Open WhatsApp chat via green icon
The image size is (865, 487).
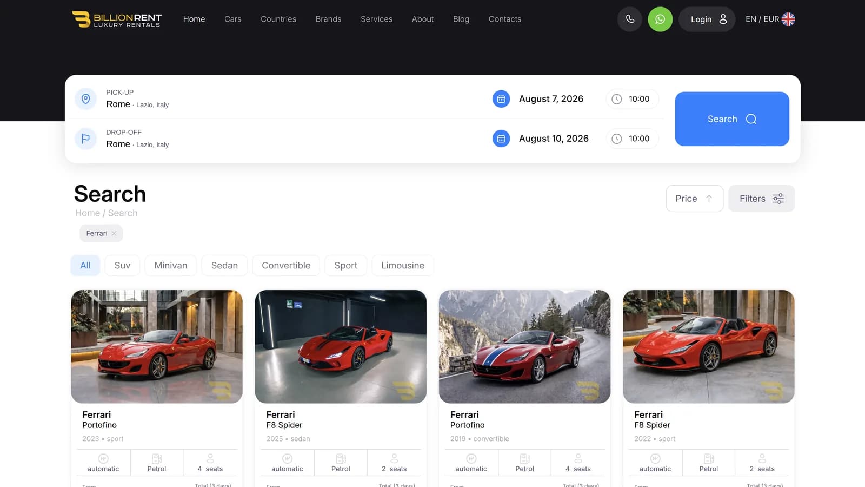660,19
